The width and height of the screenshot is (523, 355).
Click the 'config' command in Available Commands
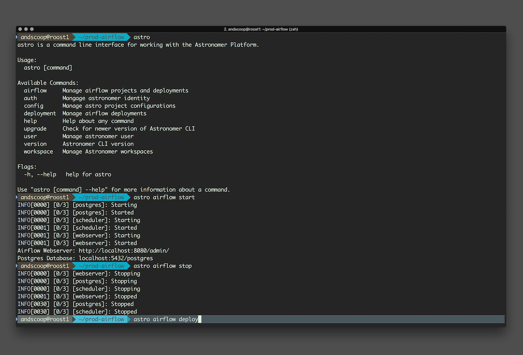coord(33,106)
